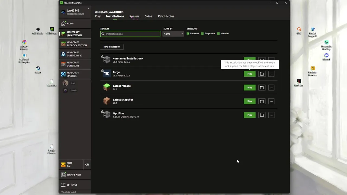Open Streamlabs Desktop shortcut

point(326,45)
